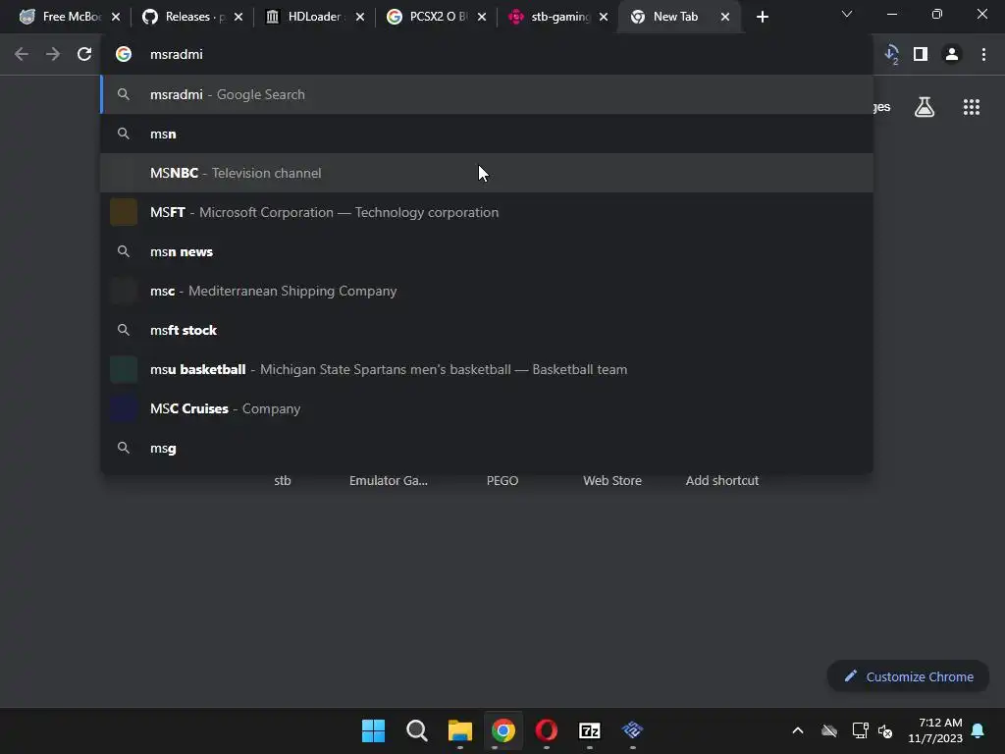Close the HDLoader tab
The image size is (1005, 754).
(x=360, y=17)
